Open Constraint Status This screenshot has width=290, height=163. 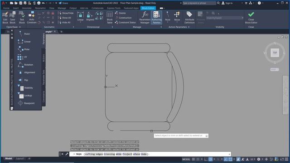pyautogui.click(x=125, y=22)
